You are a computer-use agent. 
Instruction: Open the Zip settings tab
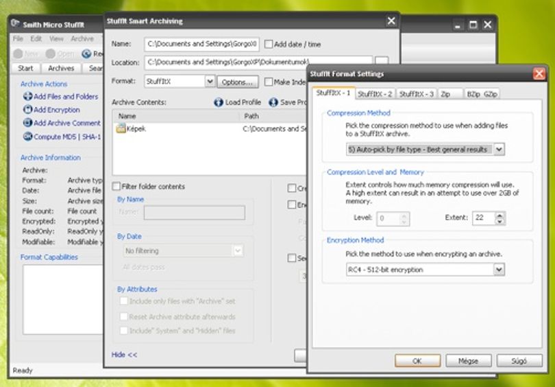[449, 94]
